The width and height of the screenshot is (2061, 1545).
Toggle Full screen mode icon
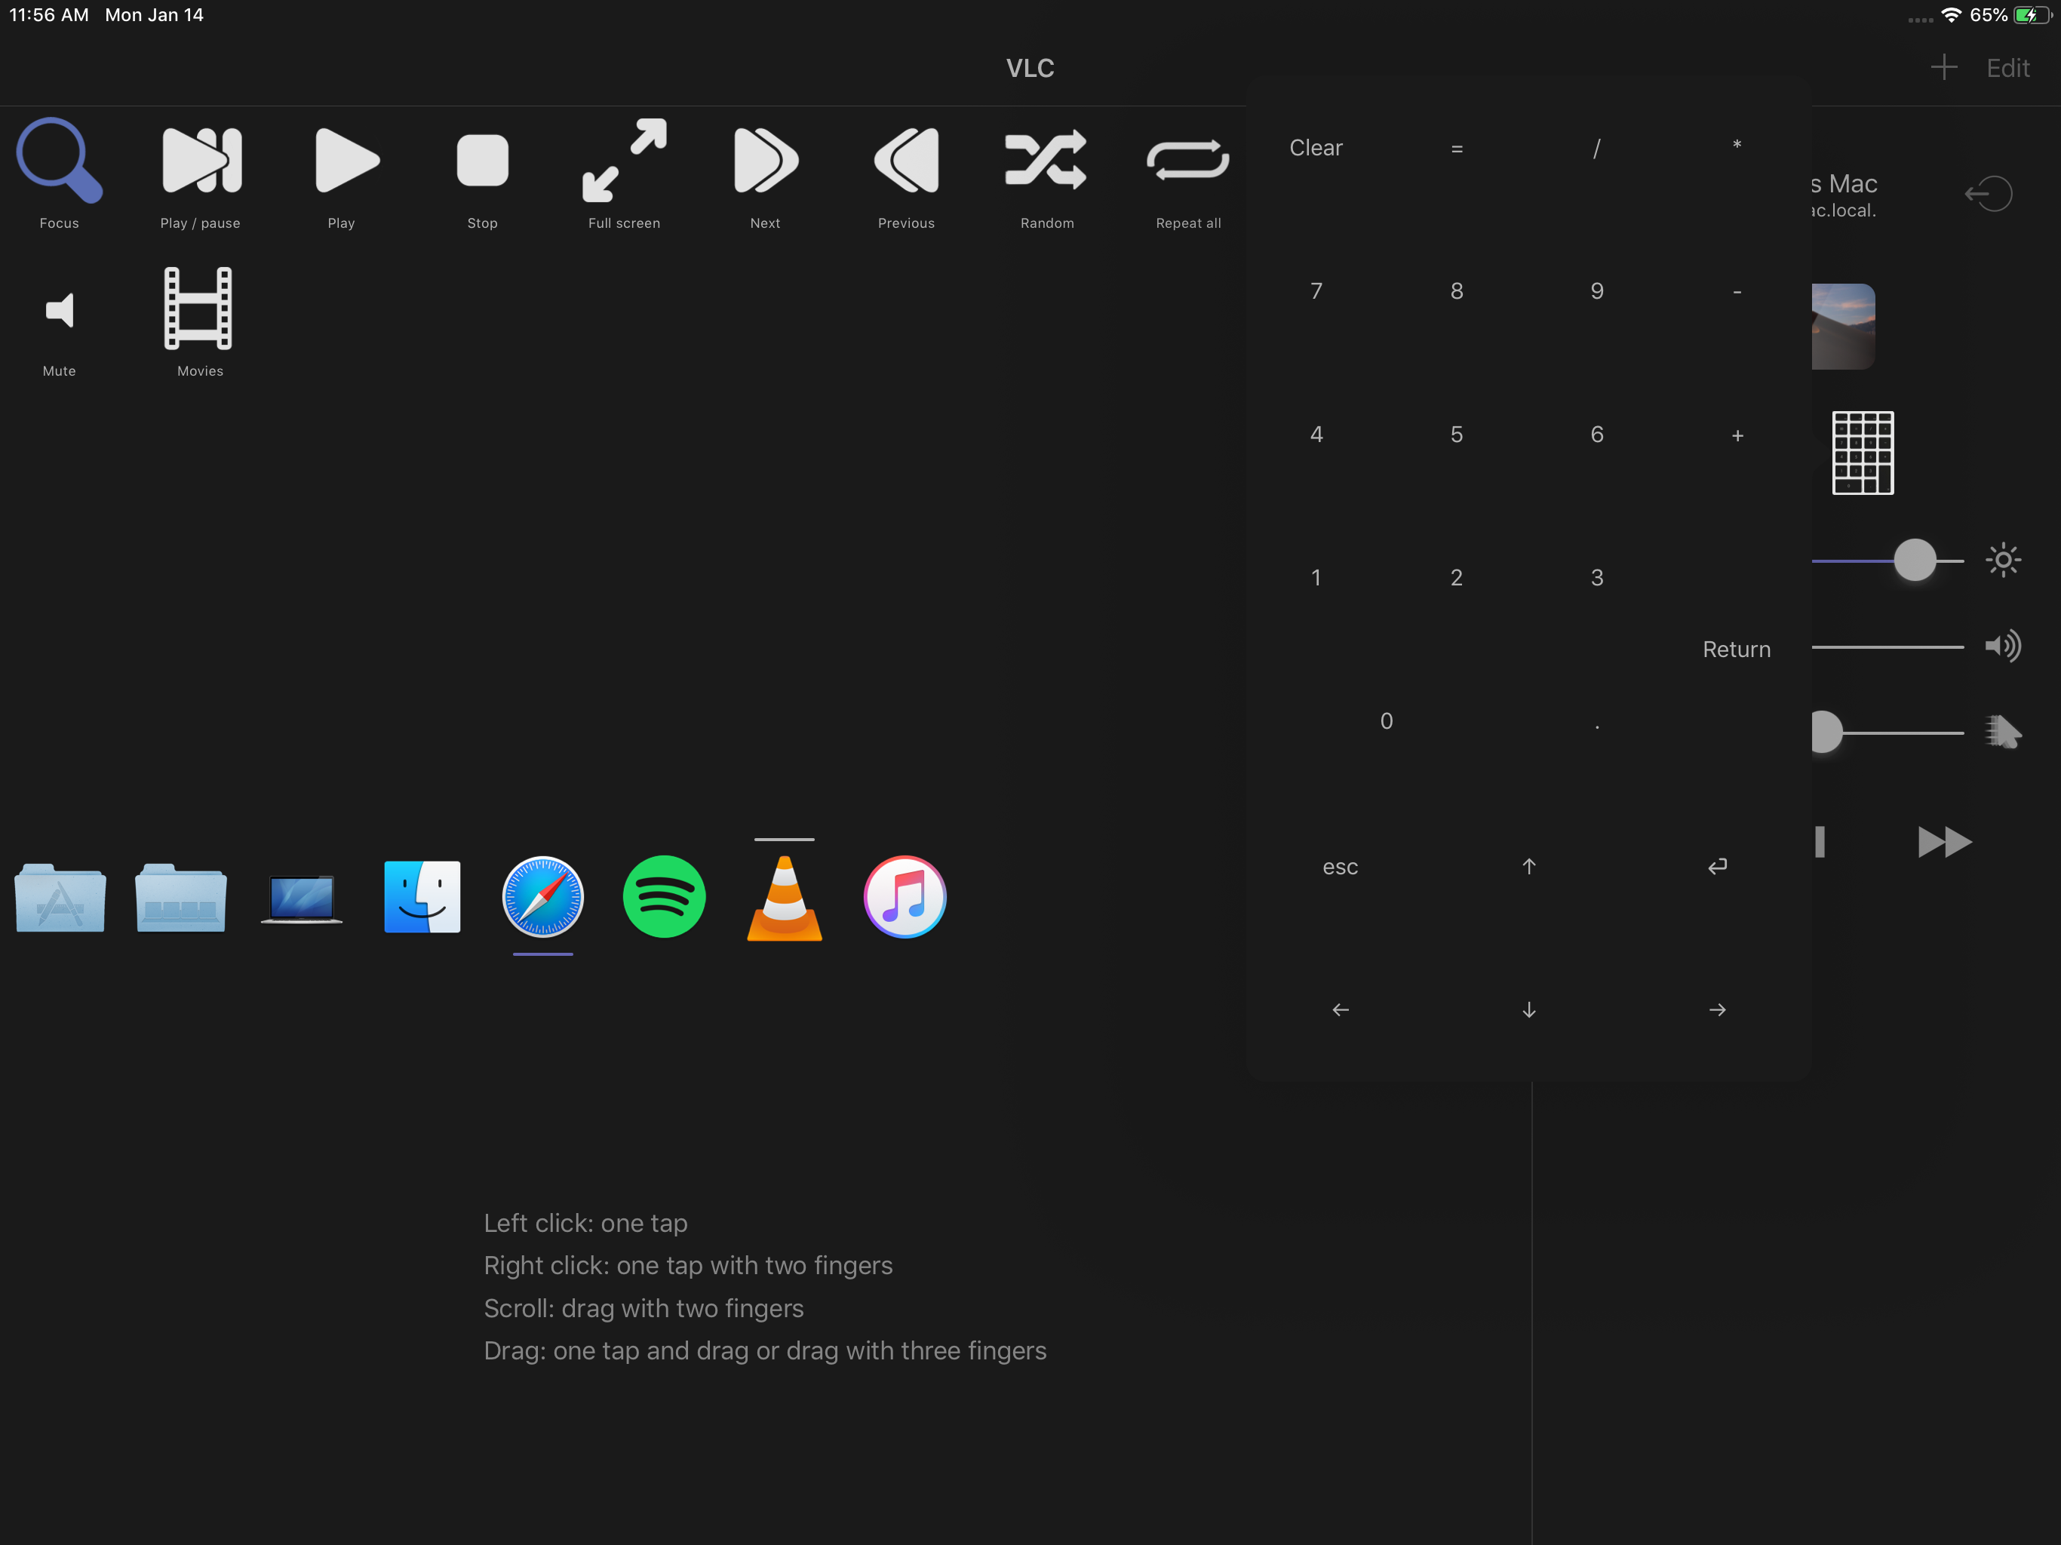coord(623,160)
